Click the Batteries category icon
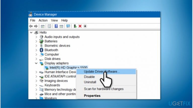 41,41
